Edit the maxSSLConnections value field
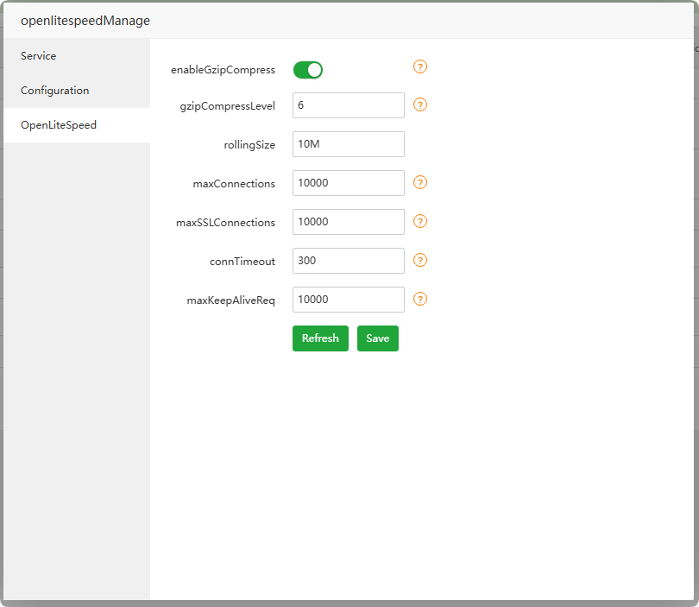 point(348,222)
